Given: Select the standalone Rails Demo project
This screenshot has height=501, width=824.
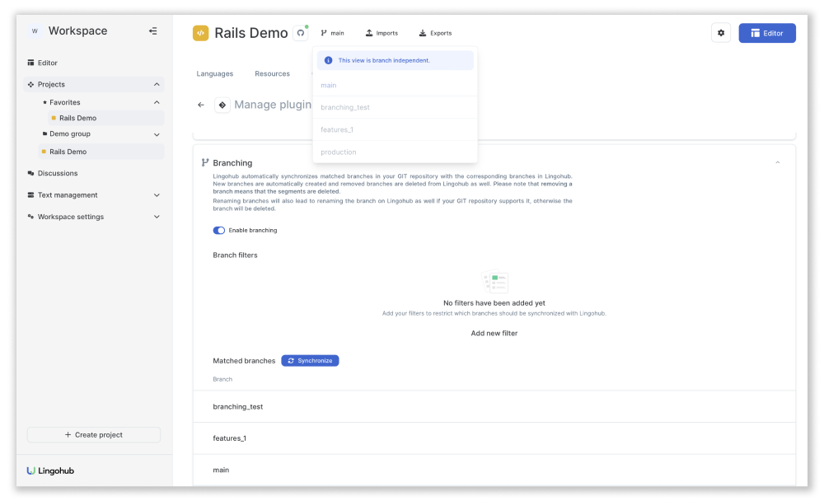Looking at the screenshot, I should 101,152.
